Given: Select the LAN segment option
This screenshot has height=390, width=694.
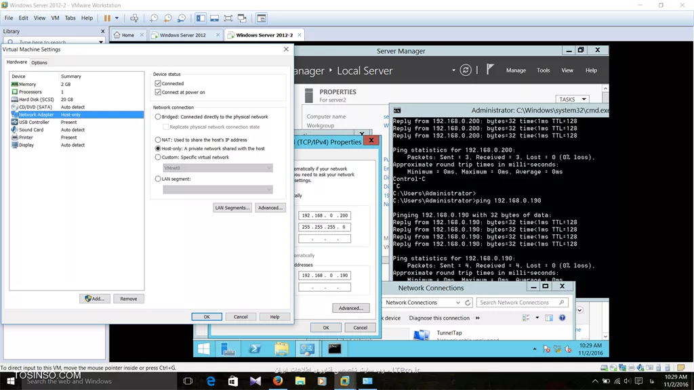Looking at the screenshot, I should 158,179.
